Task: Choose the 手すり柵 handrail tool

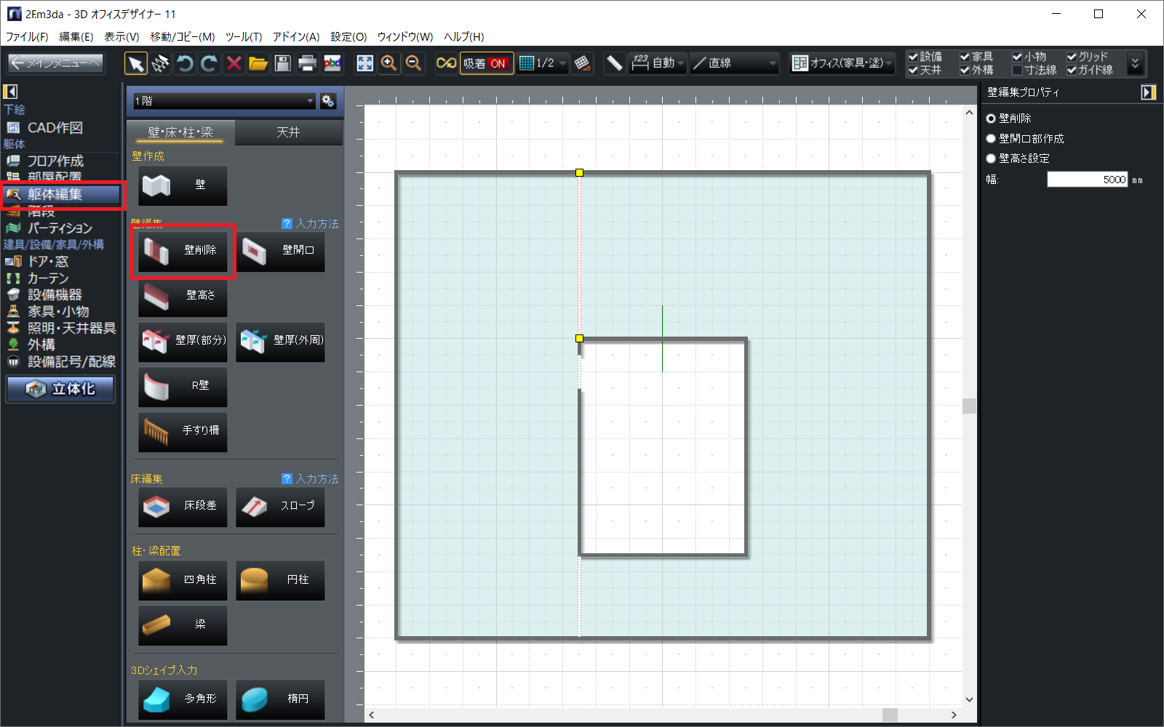Action: (183, 431)
